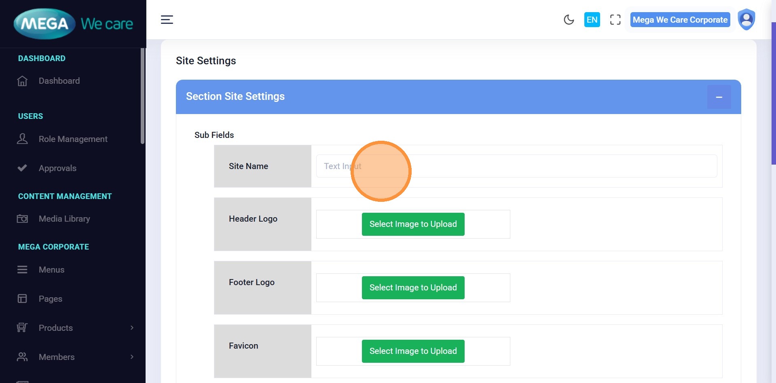The width and height of the screenshot is (776, 383).
Task: Open the user profile avatar icon
Action: coord(746,19)
